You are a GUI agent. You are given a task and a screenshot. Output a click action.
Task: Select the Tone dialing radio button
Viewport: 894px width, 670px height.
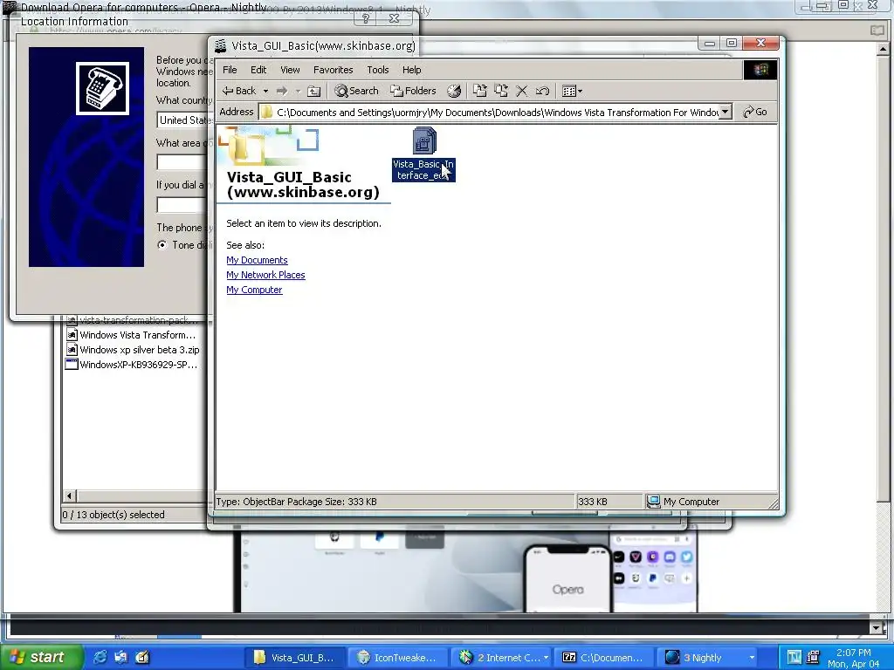click(x=162, y=245)
